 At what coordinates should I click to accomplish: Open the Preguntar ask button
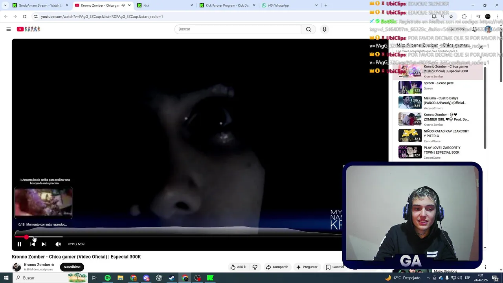307,267
